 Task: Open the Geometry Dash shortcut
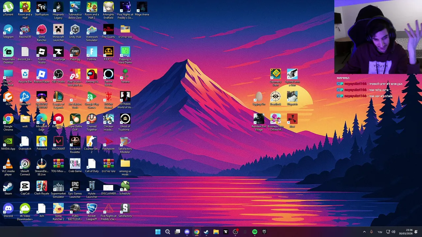tap(276, 78)
